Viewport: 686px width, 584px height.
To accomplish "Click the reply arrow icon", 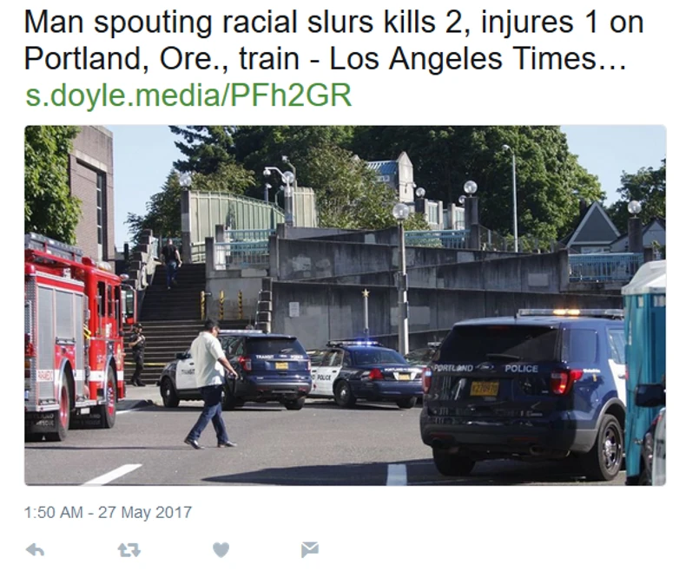I will [35, 549].
